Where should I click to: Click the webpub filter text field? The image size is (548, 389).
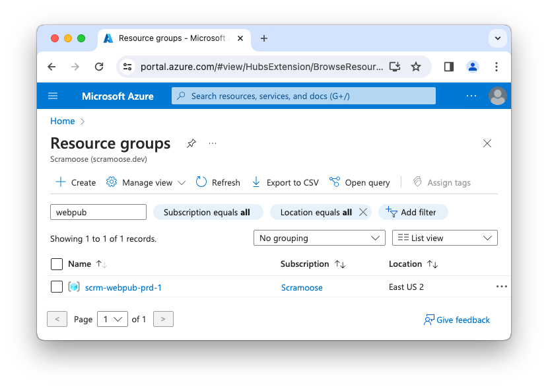98,212
